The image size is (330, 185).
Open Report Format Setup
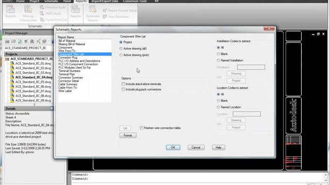point(120,10)
